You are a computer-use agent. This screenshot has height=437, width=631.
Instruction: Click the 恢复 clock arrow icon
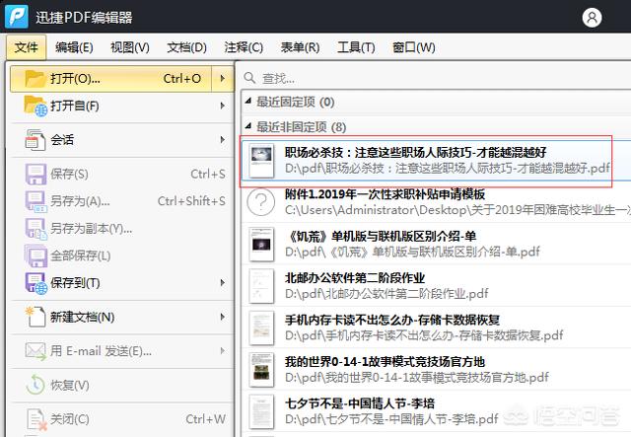click(35, 385)
